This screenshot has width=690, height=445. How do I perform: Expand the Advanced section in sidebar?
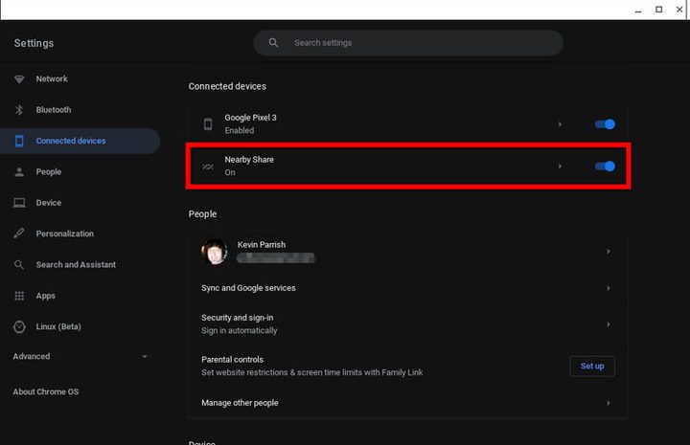pyautogui.click(x=80, y=356)
